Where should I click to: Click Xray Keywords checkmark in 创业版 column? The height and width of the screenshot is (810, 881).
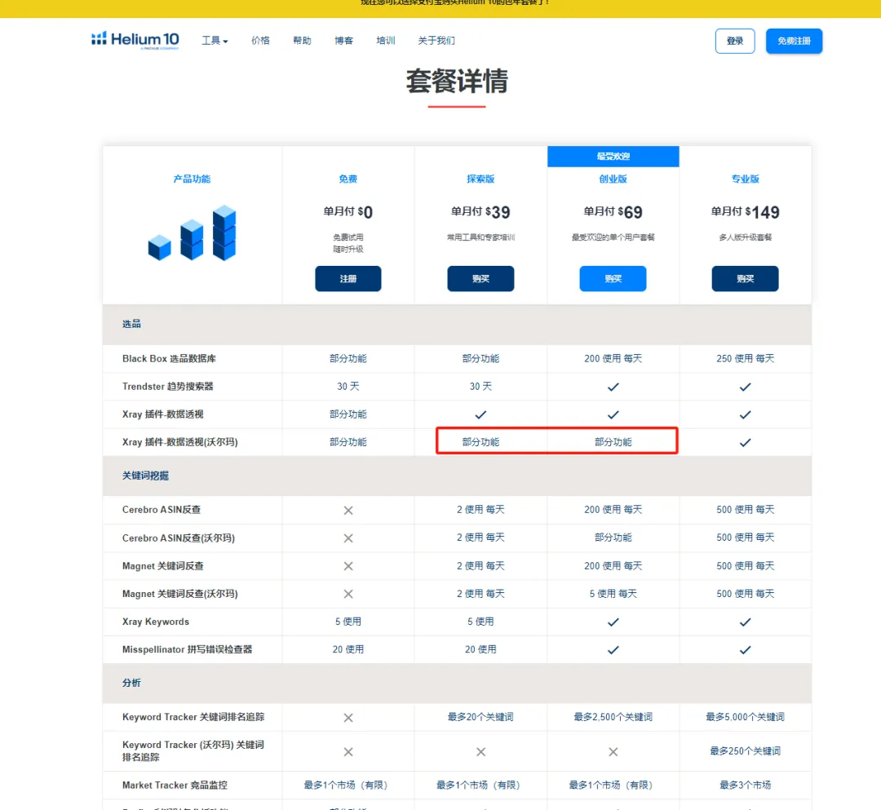(613, 622)
